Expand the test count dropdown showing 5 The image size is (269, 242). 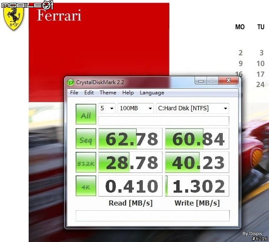(x=107, y=108)
